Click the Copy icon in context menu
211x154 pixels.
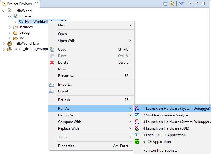coord(52,49)
